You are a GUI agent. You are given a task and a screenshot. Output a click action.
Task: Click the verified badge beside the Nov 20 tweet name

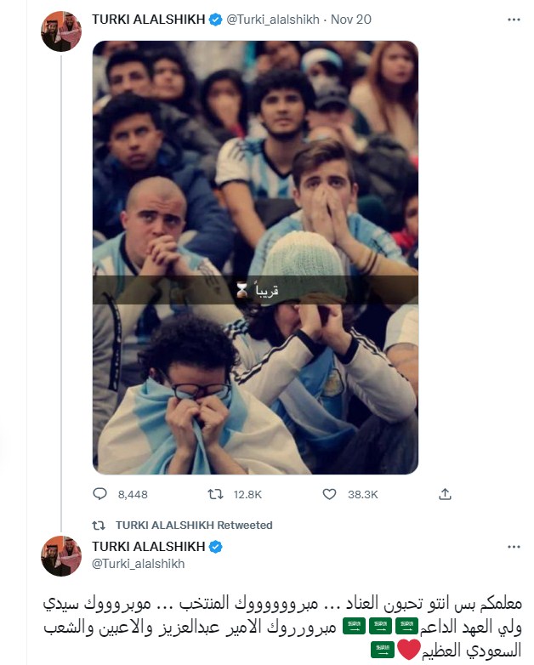(x=215, y=20)
